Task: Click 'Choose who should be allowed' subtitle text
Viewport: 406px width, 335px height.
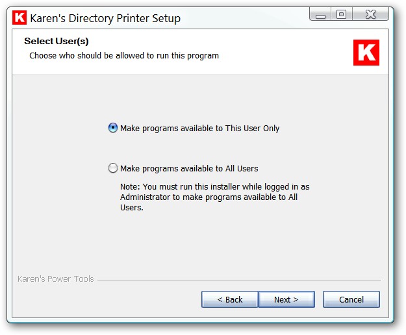Action: (x=124, y=56)
